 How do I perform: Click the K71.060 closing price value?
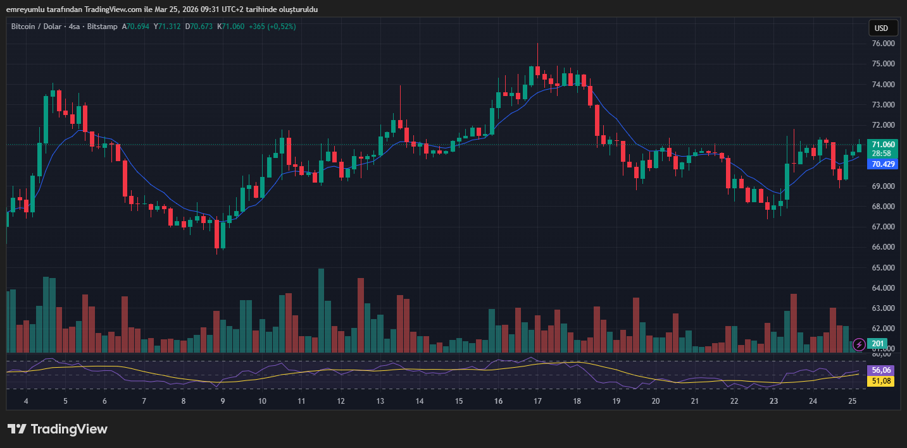[231, 27]
